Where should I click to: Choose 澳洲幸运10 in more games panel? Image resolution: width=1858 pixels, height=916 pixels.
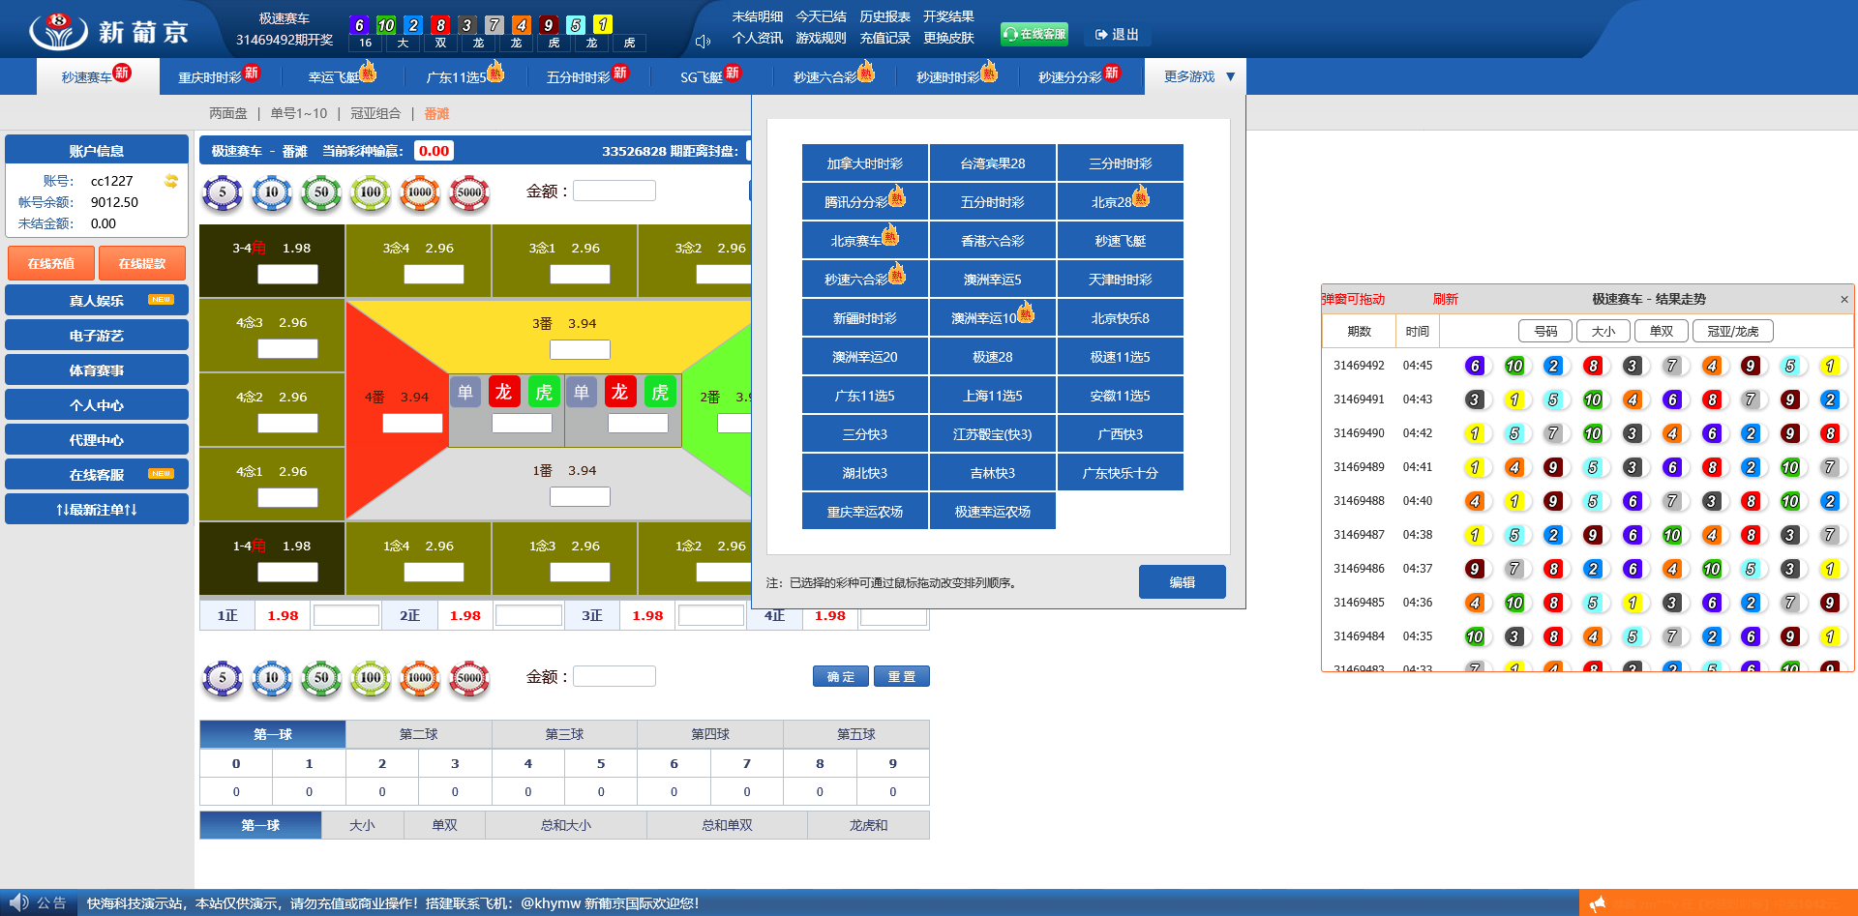click(993, 317)
